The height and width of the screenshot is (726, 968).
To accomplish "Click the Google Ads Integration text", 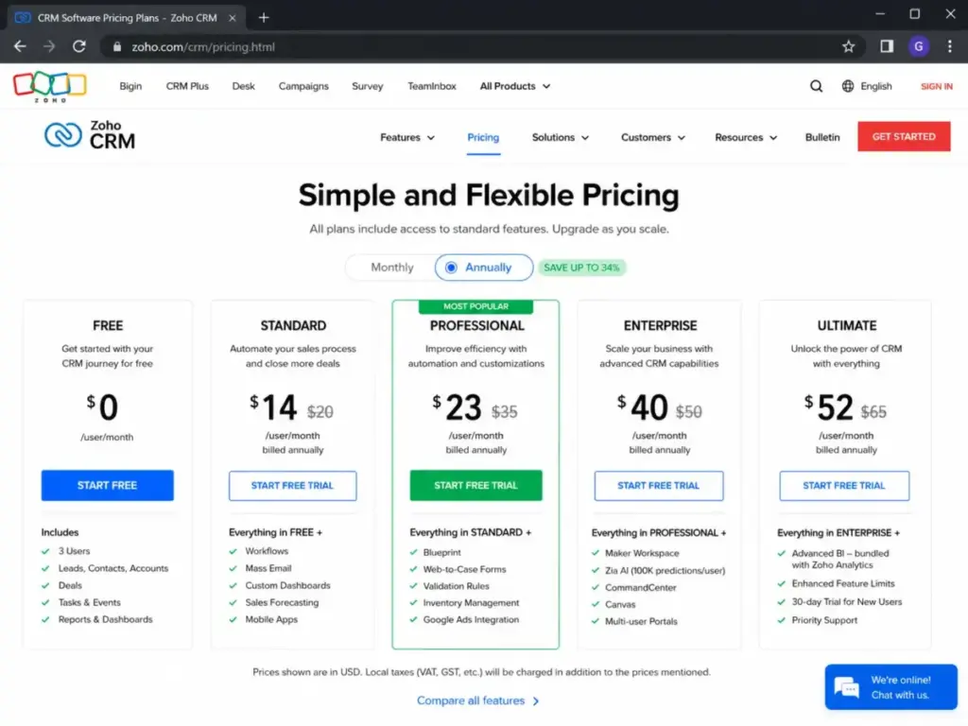I will coord(471,619).
